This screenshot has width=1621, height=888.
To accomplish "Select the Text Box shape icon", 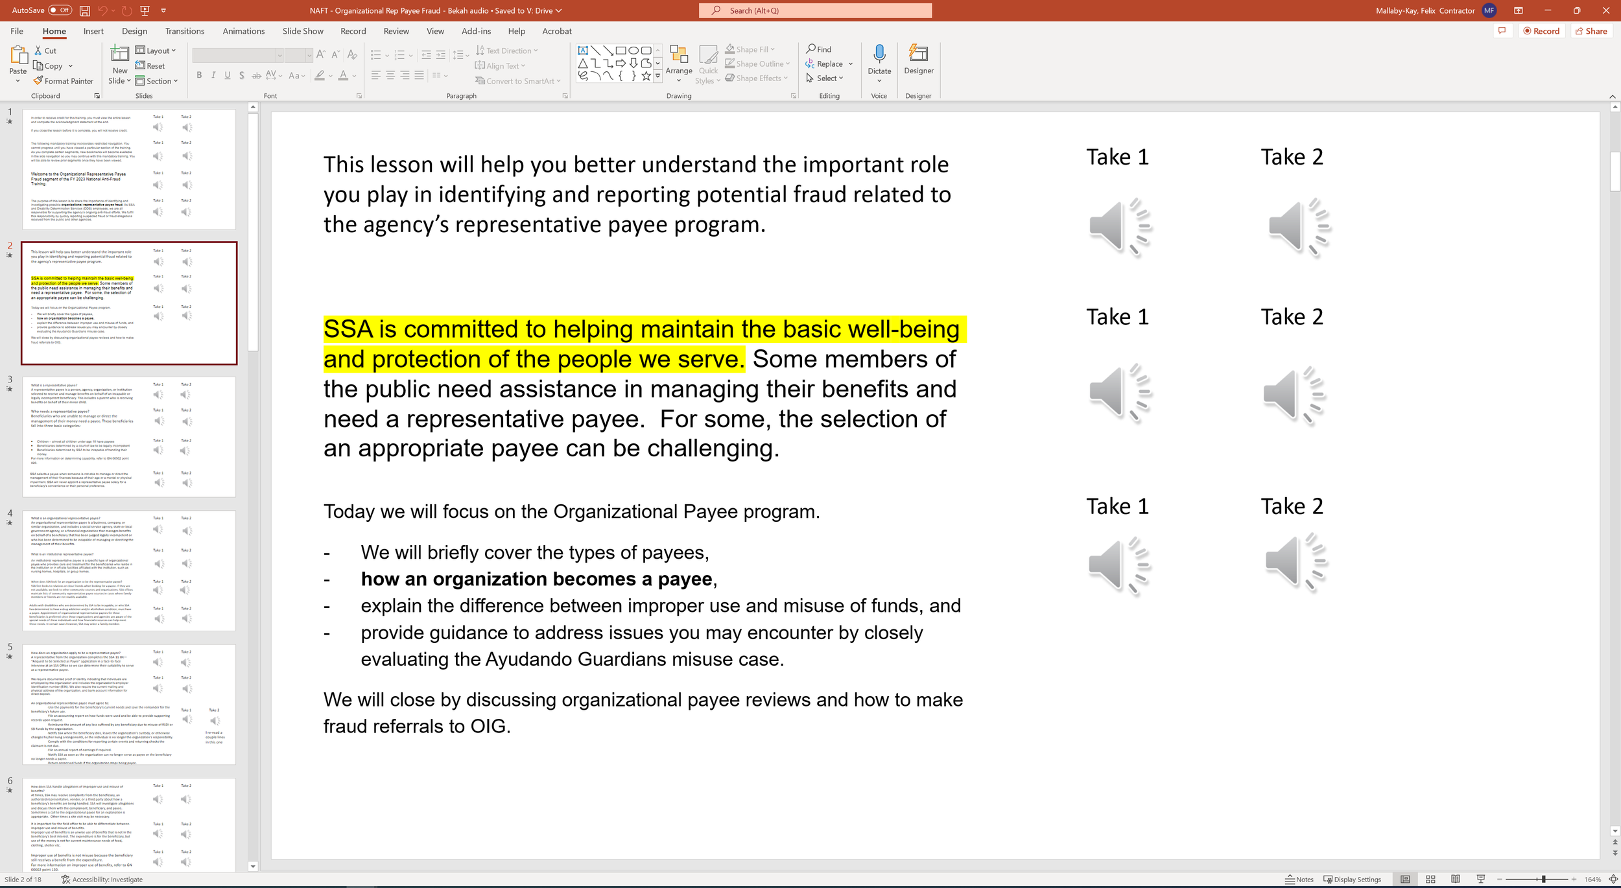I will [583, 51].
